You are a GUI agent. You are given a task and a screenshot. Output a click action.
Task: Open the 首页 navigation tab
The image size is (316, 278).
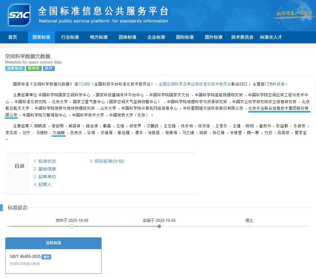click(13, 37)
